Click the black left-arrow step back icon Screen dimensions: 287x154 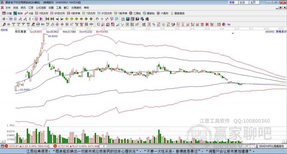pyautogui.click(x=57, y=19)
